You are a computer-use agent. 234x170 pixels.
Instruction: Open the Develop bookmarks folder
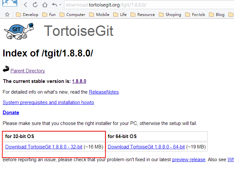pos(27,14)
